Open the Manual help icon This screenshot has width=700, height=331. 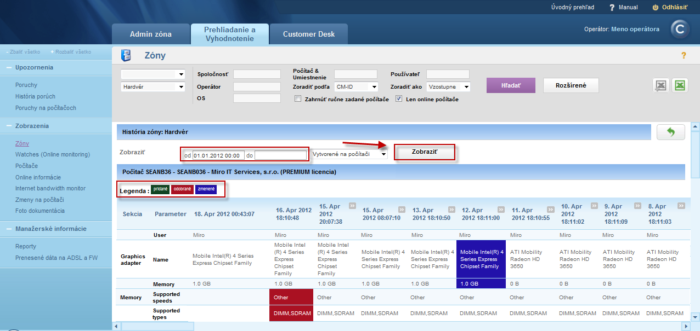[x=612, y=8]
